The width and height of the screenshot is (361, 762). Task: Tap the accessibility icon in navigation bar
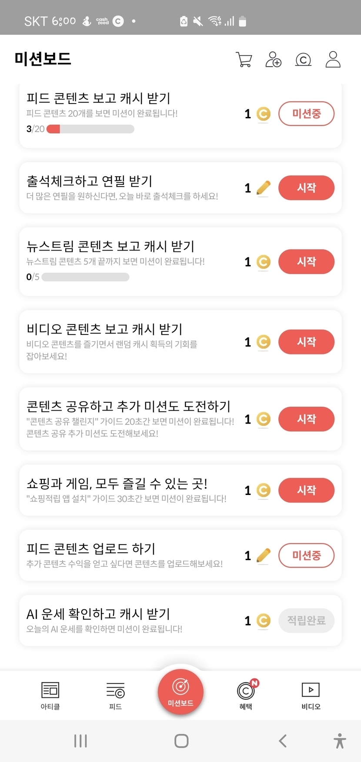tap(340, 741)
